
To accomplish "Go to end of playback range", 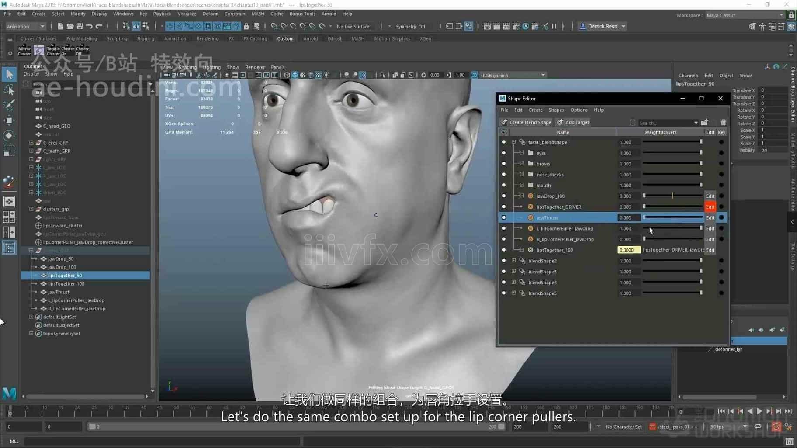I will [x=788, y=411].
